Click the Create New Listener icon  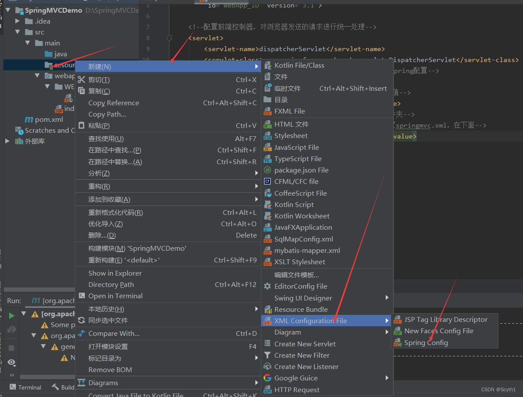(x=267, y=367)
